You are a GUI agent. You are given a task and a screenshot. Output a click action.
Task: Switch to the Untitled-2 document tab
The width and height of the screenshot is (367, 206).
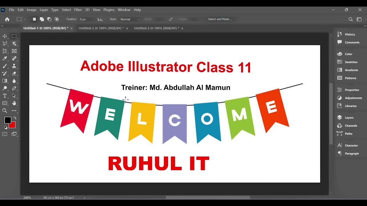(x=101, y=28)
